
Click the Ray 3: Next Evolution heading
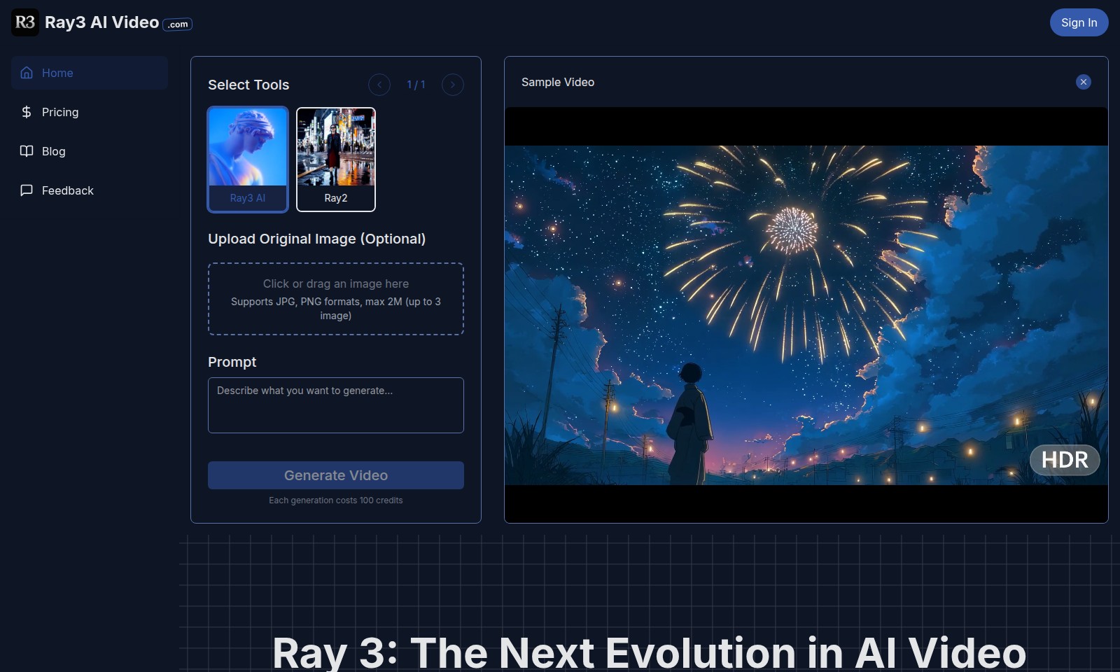tap(649, 652)
